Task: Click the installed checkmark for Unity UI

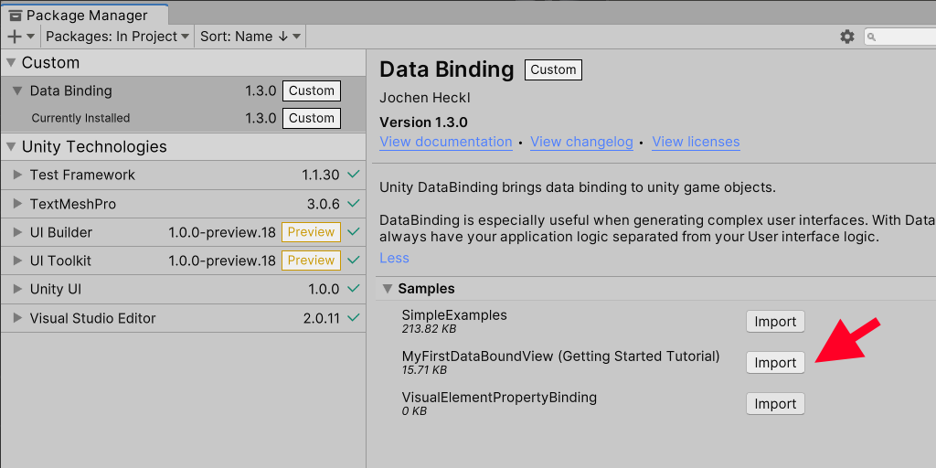Action: coord(354,290)
